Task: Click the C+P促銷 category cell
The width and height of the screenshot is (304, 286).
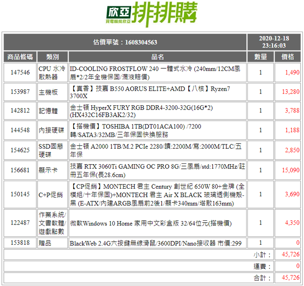Action: point(52,194)
